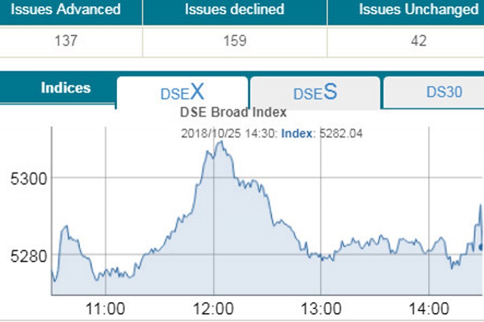Select the DS30 index tab
Viewport: 484px width, 322px height.
coord(444,92)
